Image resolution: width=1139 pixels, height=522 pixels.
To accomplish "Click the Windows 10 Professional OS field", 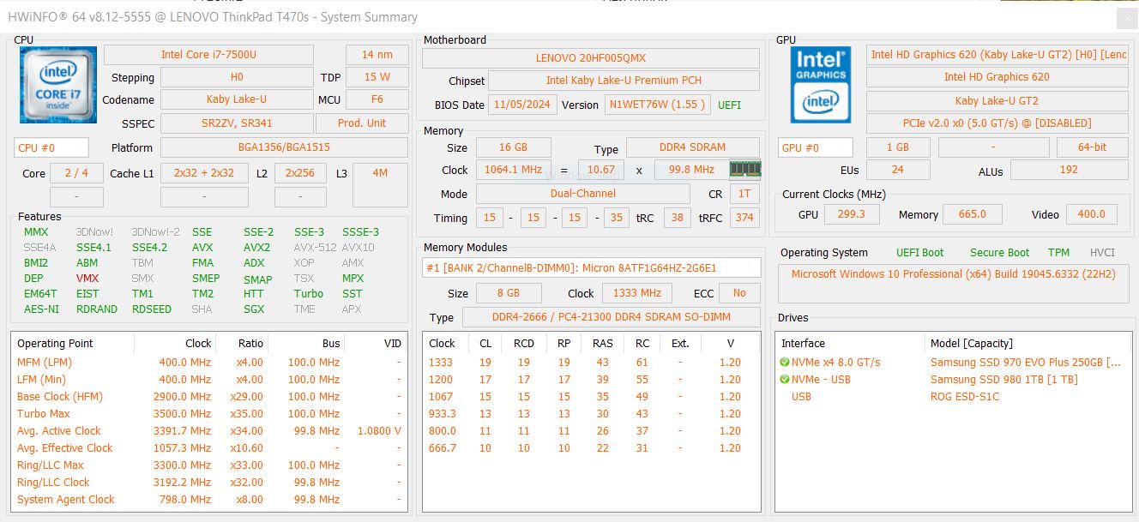I will pos(953,274).
